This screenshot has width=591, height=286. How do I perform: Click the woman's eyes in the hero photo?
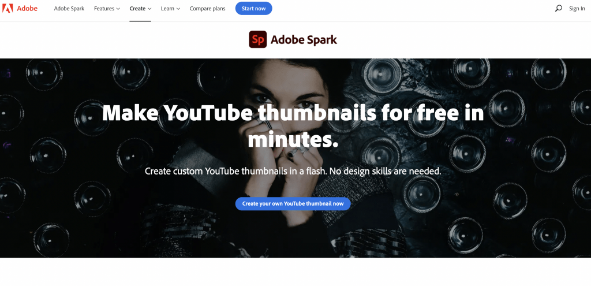click(x=289, y=97)
